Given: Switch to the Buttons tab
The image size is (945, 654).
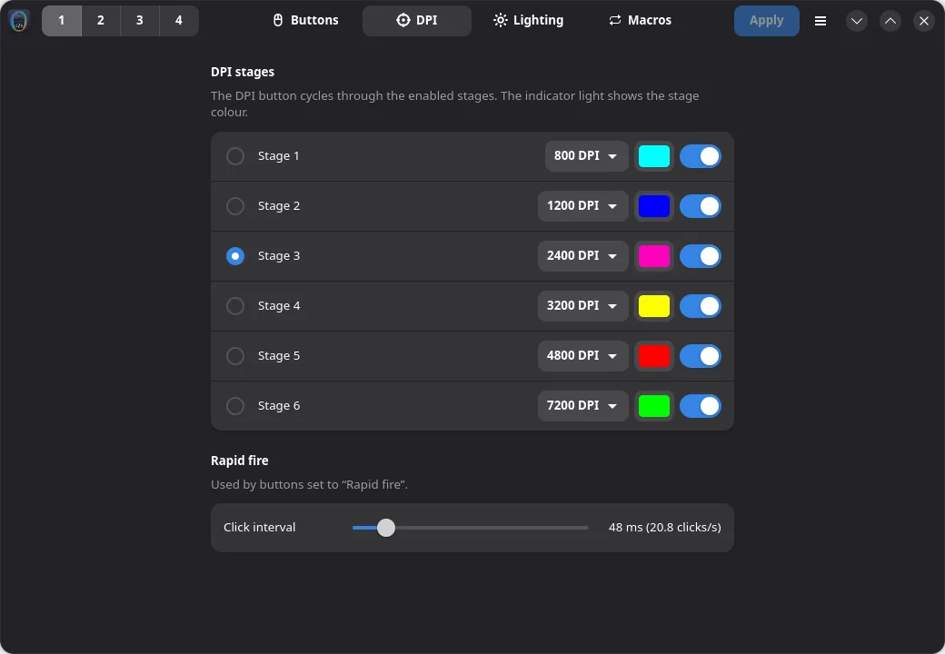Looking at the screenshot, I should pyautogui.click(x=305, y=21).
